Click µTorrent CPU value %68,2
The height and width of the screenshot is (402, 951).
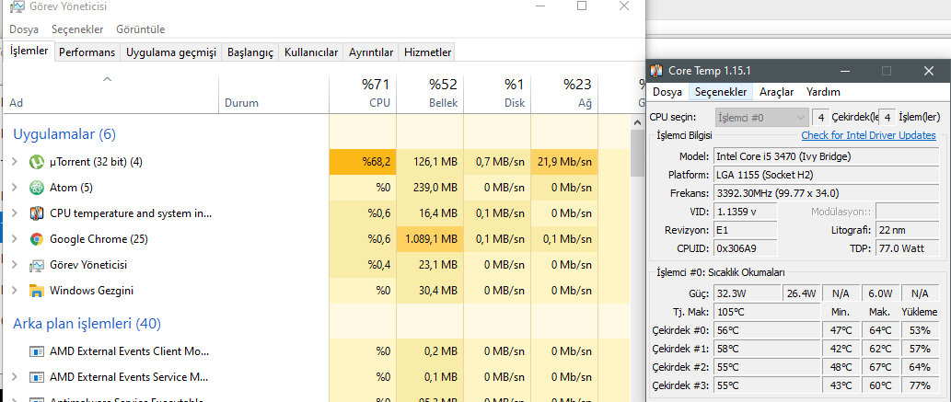click(363, 162)
